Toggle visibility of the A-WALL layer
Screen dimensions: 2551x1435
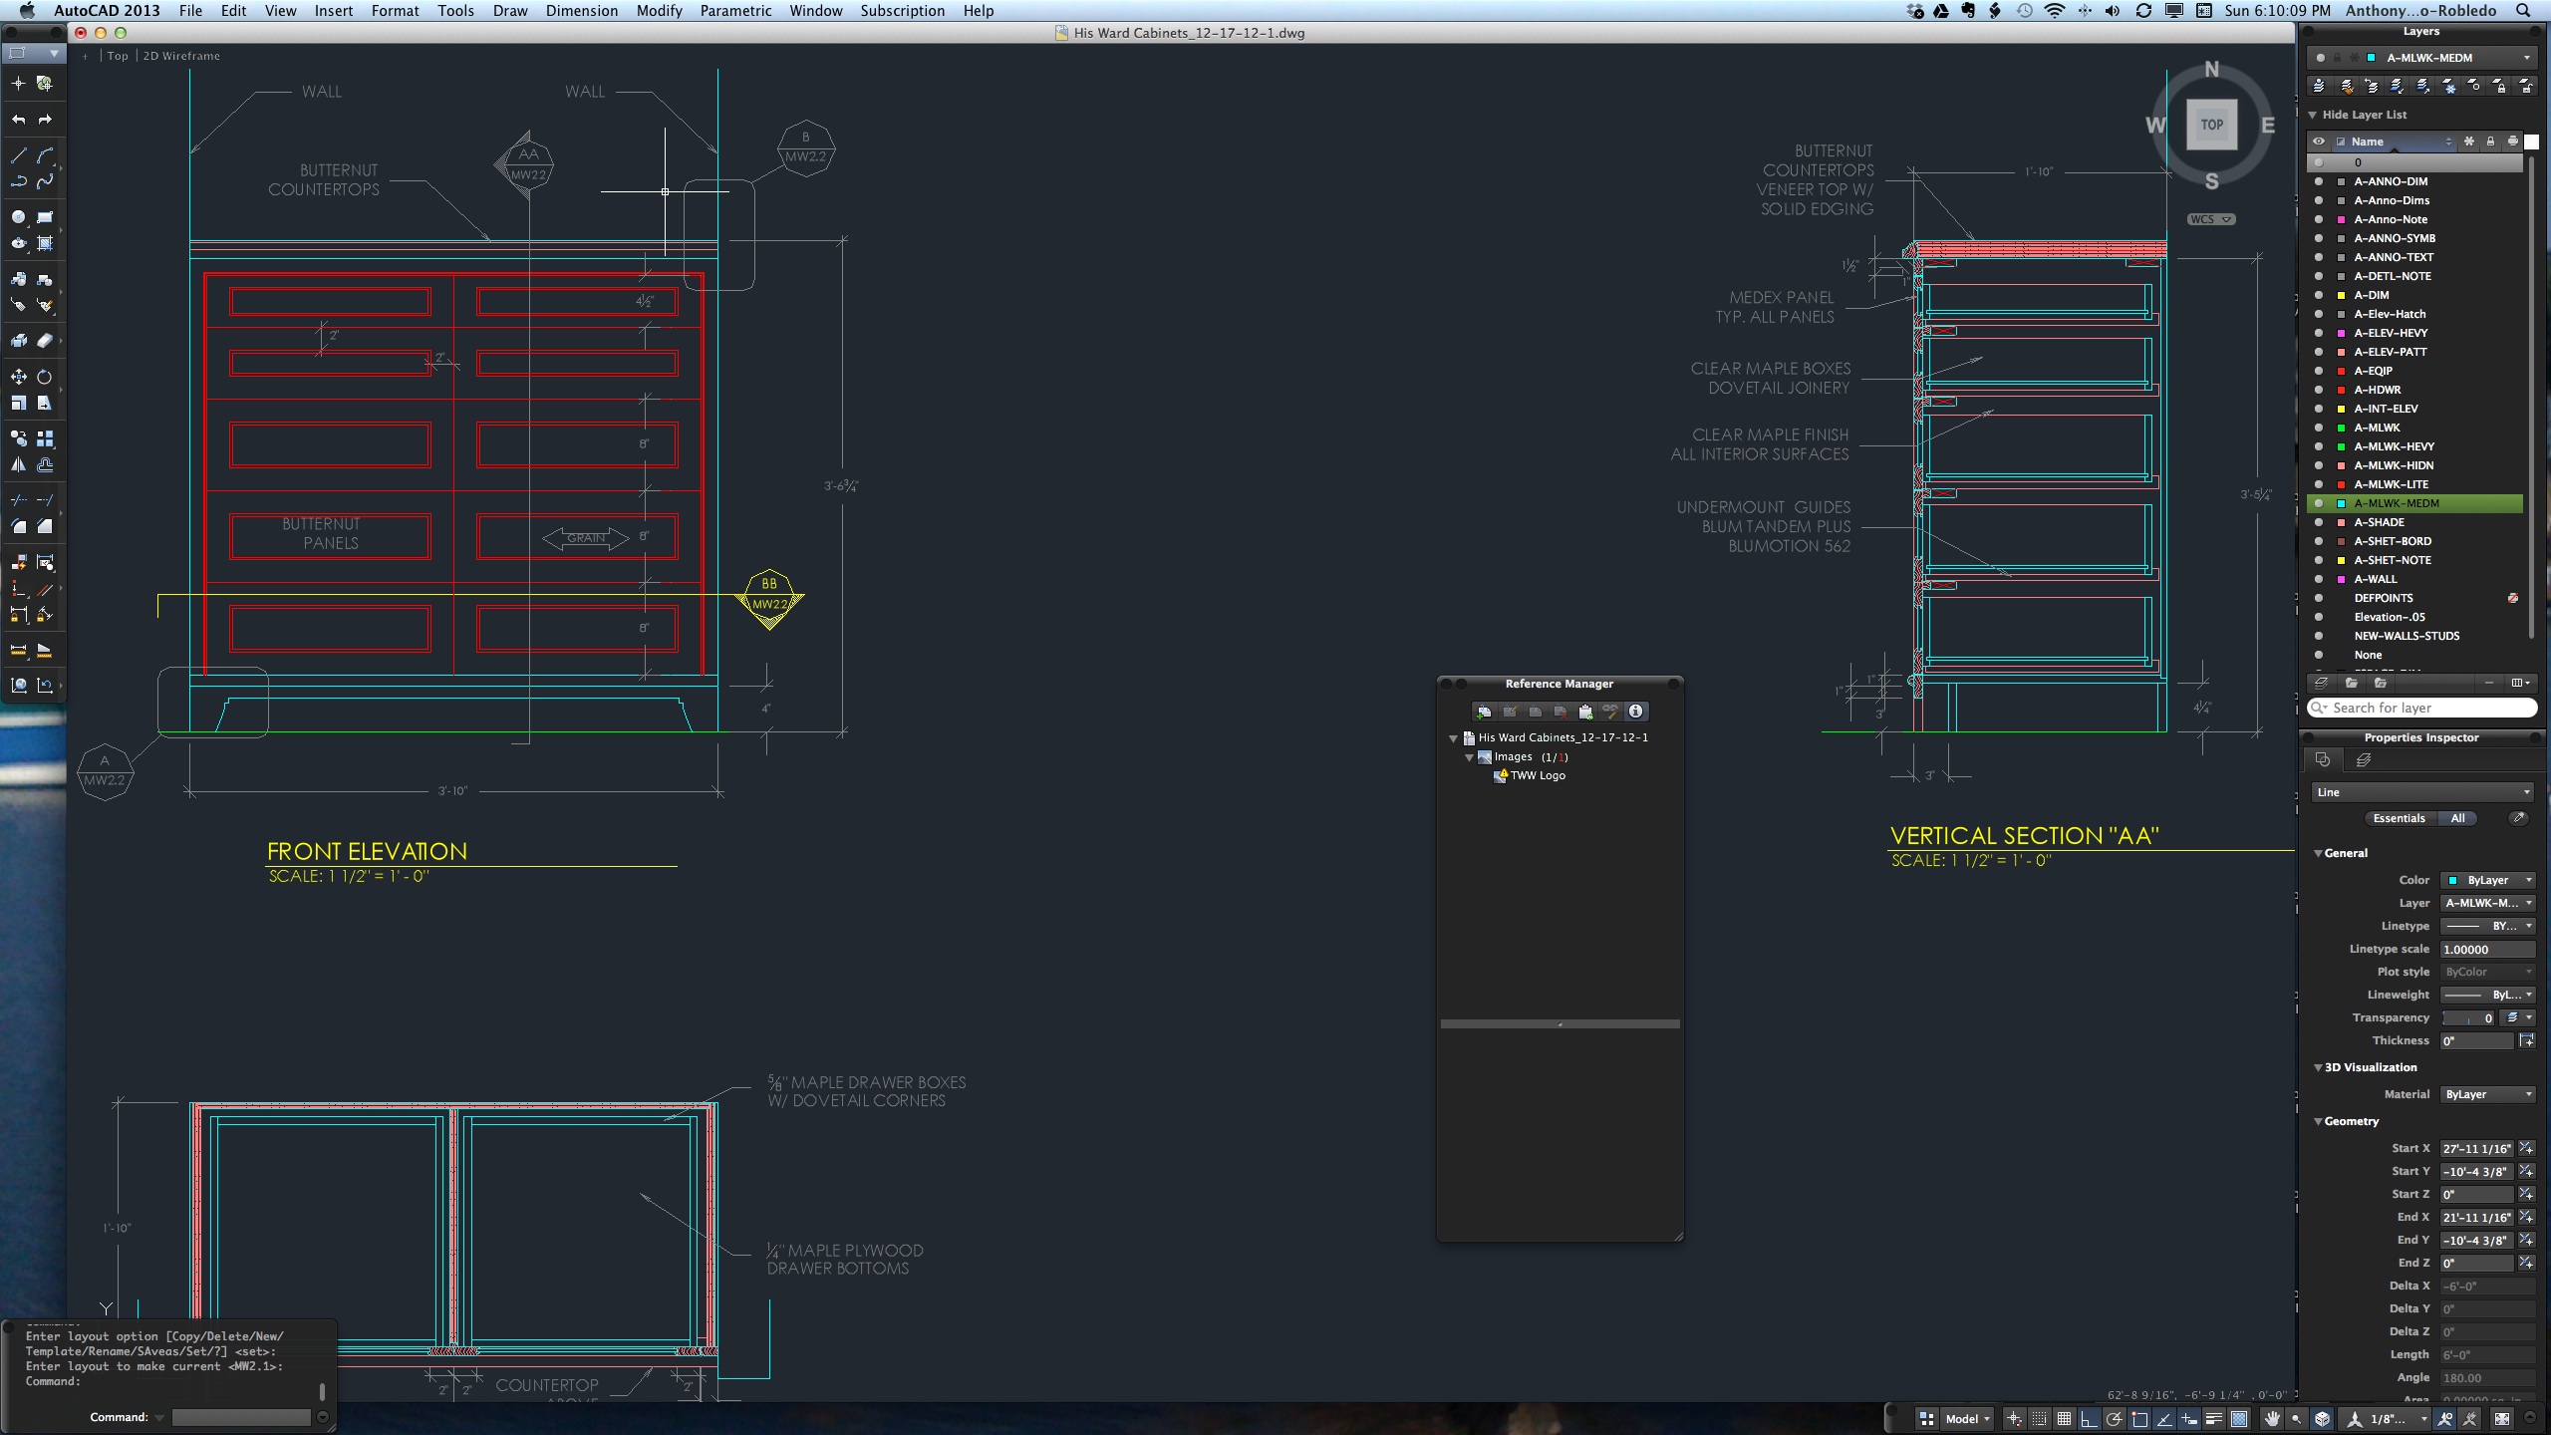click(x=2319, y=579)
